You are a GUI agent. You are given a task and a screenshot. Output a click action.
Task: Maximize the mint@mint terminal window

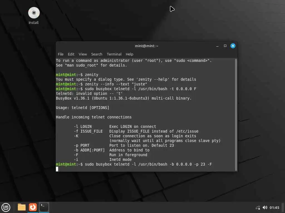[x=225, y=46]
